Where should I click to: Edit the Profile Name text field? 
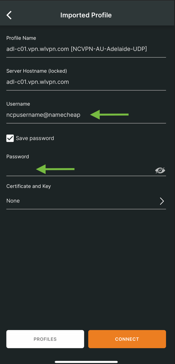86,49
